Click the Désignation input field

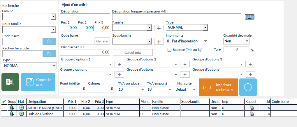pos(85,17)
